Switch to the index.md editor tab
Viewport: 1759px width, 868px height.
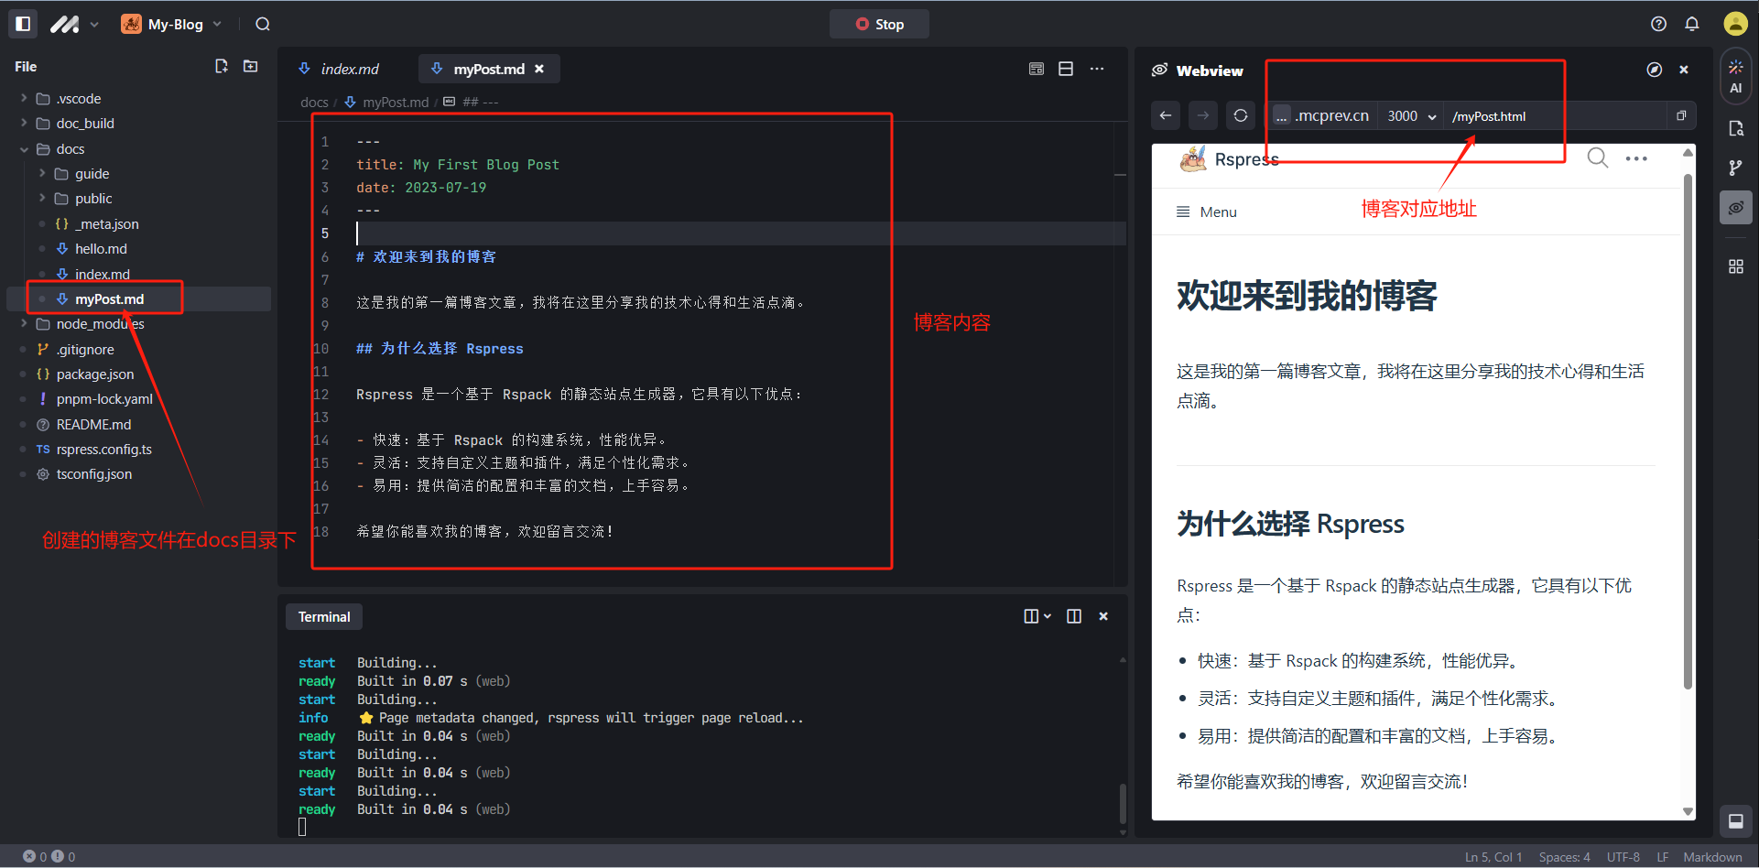click(x=339, y=69)
